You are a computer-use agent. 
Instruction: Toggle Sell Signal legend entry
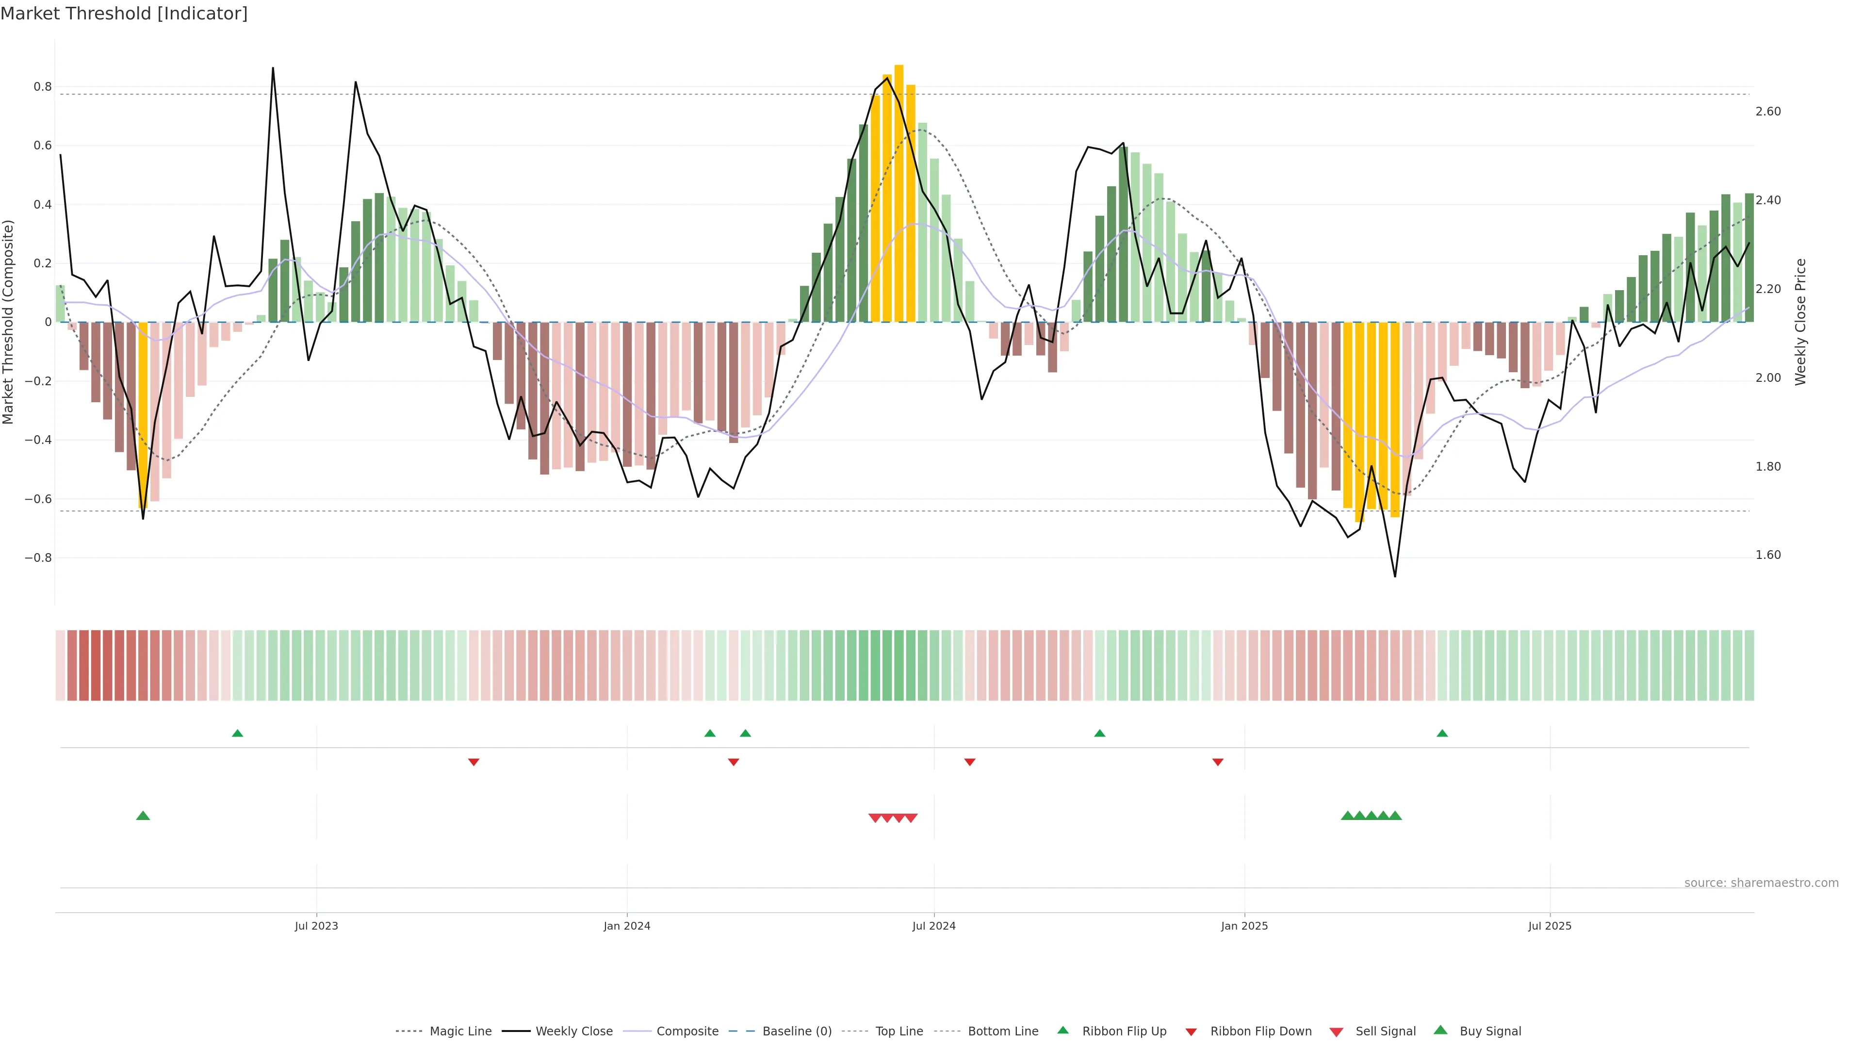click(x=1385, y=1032)
